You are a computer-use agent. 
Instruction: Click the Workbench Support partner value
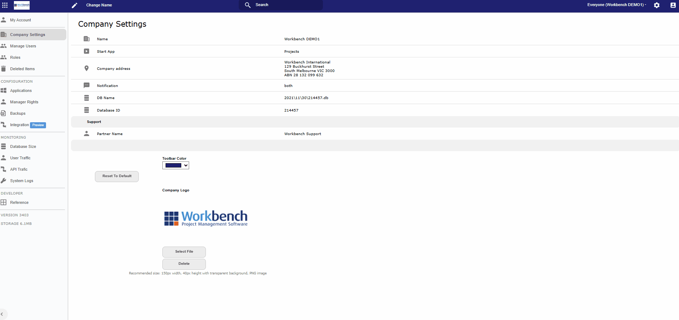303,134
